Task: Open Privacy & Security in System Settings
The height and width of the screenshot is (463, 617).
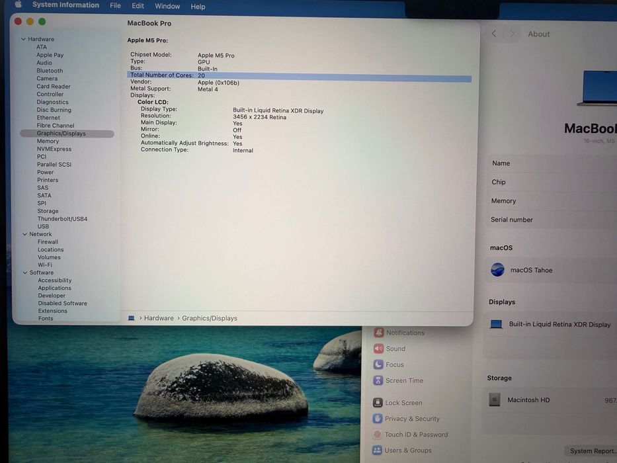Action: [406, 419]
